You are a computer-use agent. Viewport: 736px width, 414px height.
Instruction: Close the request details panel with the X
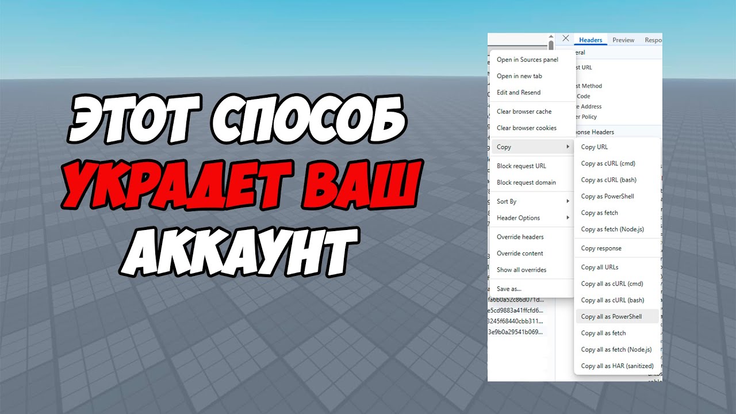pyautogui.click(x=566, y=39)
